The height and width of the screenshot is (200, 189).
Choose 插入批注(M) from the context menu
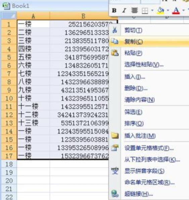[x=140, y=136]
